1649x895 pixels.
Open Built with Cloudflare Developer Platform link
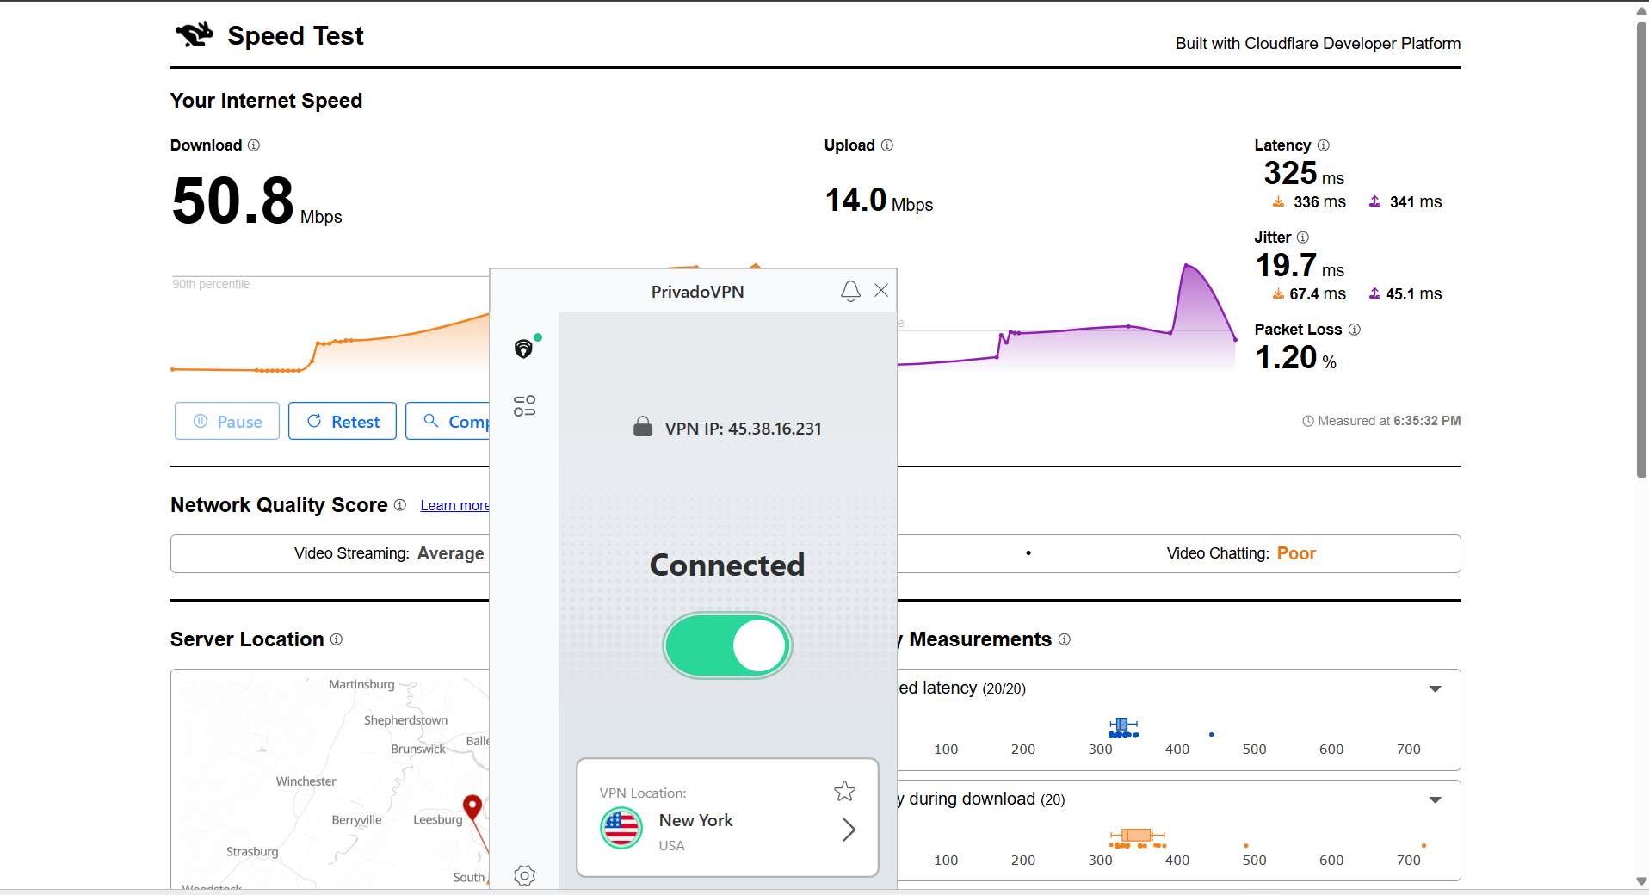(x=1318, y=43)
